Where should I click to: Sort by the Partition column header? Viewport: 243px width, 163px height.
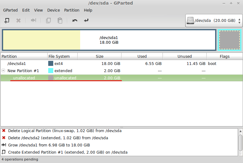(24, 57)
